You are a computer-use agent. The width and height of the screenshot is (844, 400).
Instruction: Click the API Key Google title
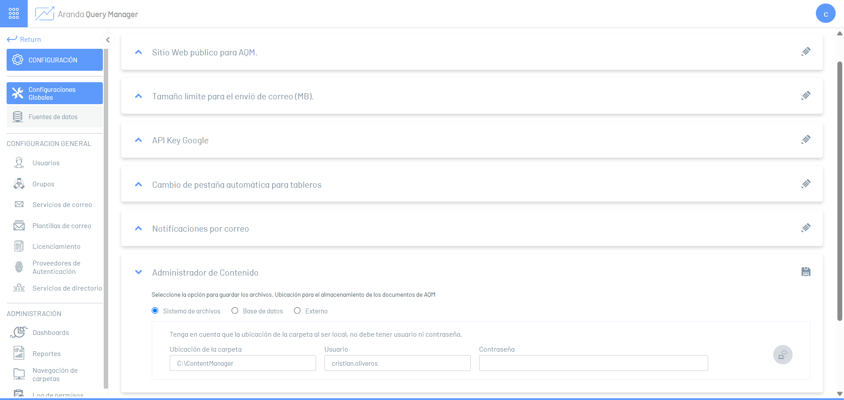[180, 140]
